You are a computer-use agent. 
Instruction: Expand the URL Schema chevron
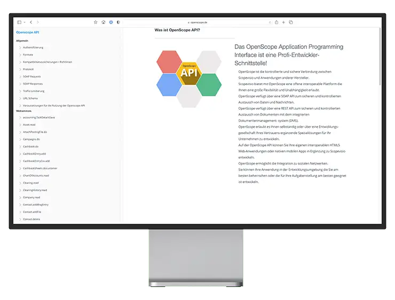20,99
